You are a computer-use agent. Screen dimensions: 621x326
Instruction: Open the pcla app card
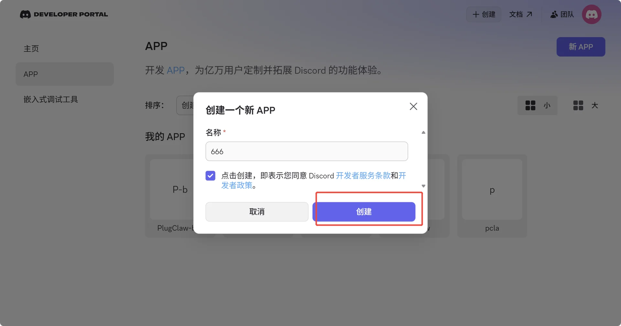coord(492,196)
